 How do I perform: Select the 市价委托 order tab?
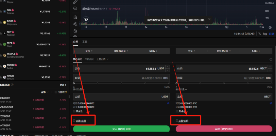click(x=89, y=59)
